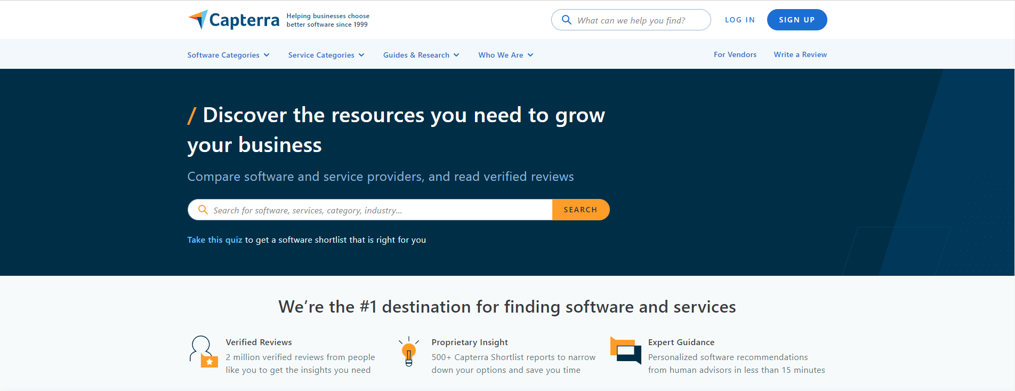This screenshot has width=1015, height=391.
Task: Click into the hero software search field
Action: pyautogui.click(x=378, y=210)
